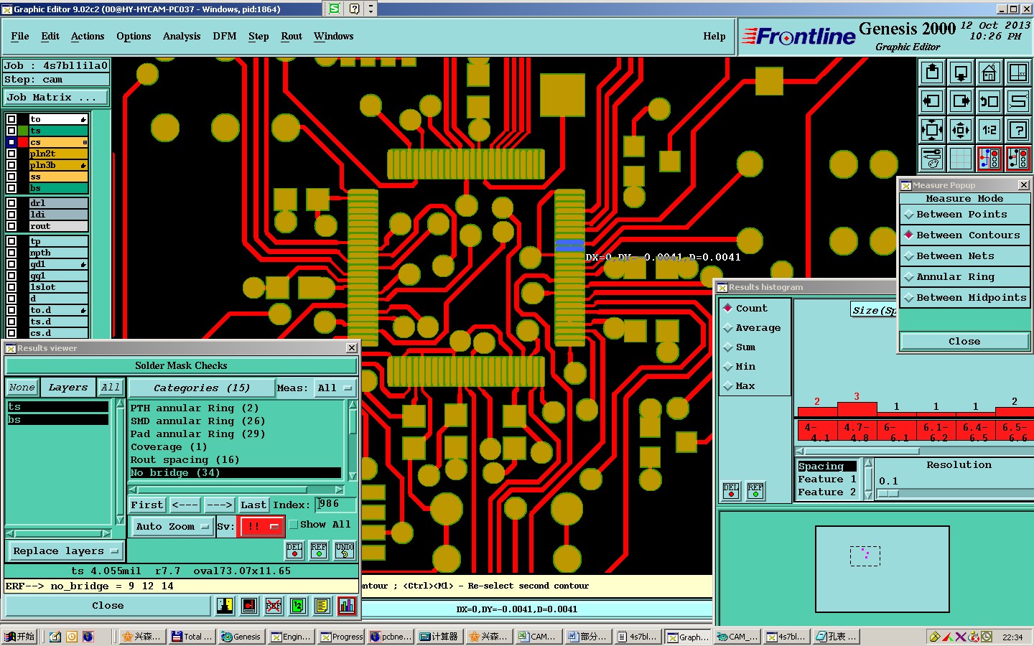The height and width of the screenshot is (646, 1034).
Task: Click the Index input field
Action: point(335,505)
